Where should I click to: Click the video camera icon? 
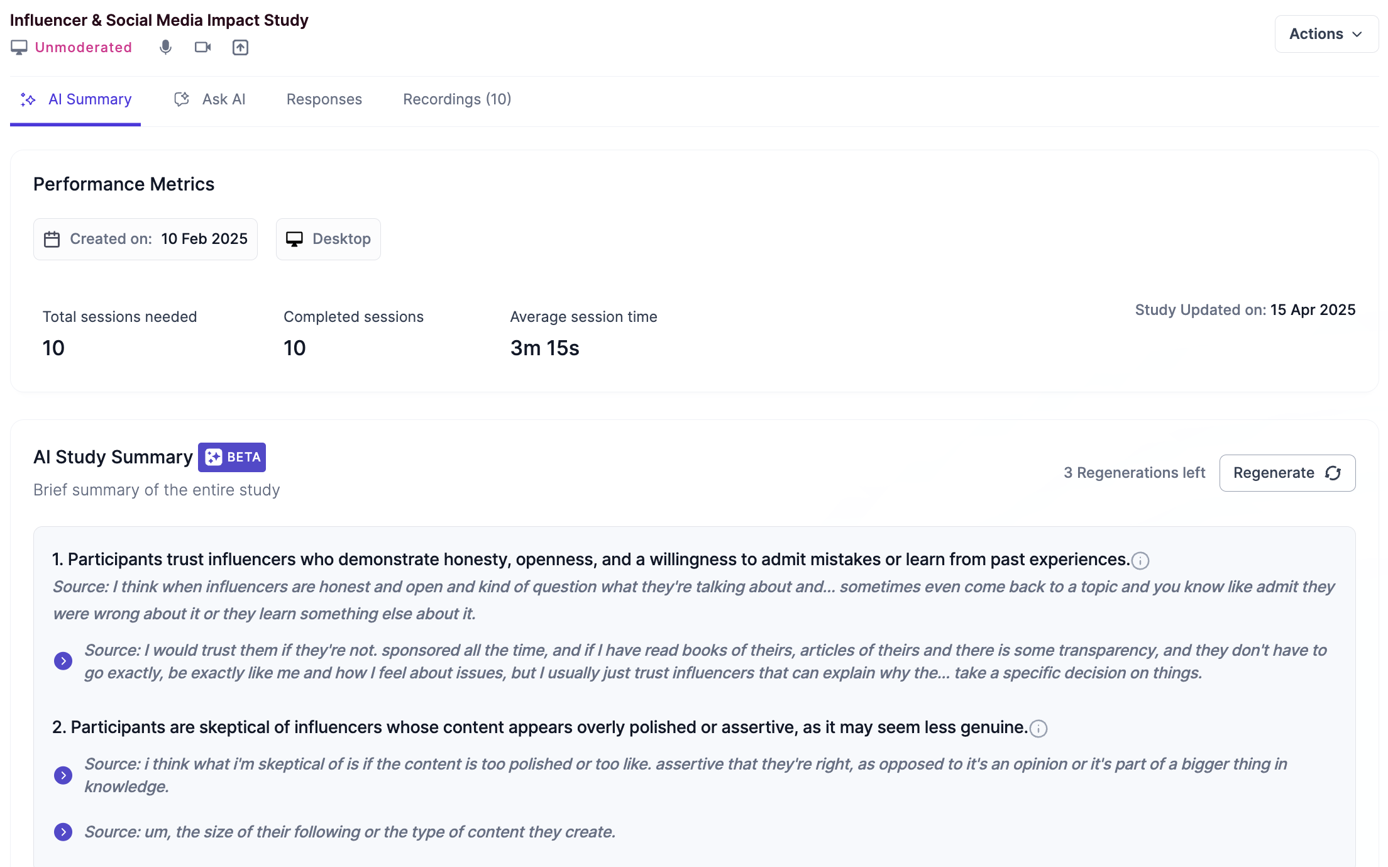coord(202,47)
